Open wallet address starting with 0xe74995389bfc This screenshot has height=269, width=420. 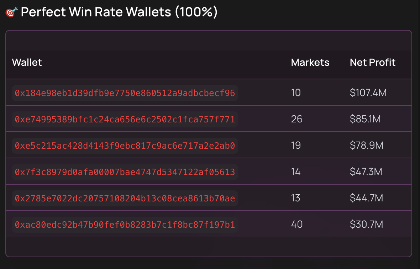click(x=125, y=120)
